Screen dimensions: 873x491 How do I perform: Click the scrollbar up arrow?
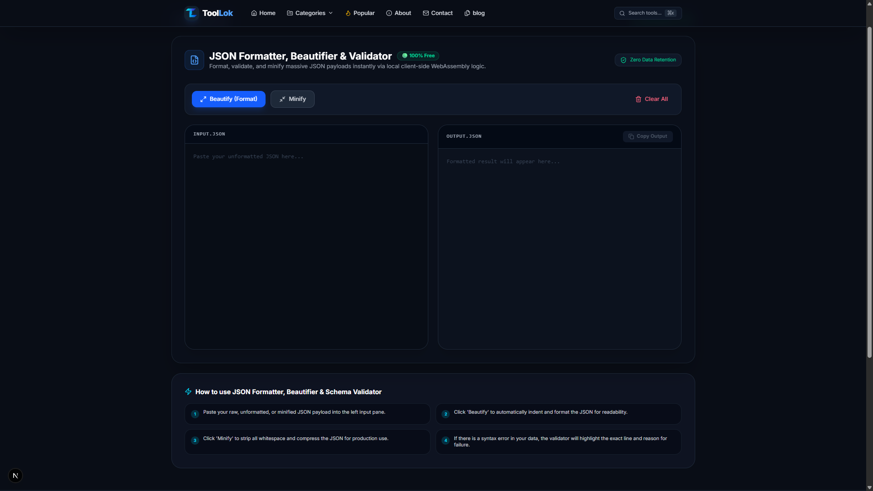click(x=869, y=3)
